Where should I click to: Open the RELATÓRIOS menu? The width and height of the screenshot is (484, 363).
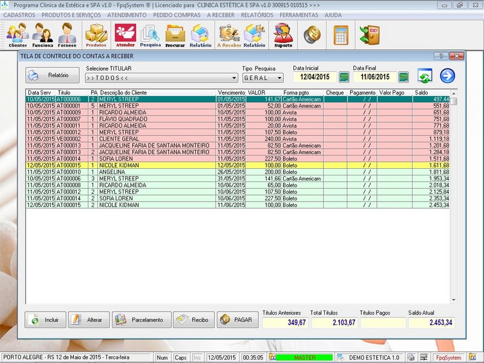click(257, 15)
